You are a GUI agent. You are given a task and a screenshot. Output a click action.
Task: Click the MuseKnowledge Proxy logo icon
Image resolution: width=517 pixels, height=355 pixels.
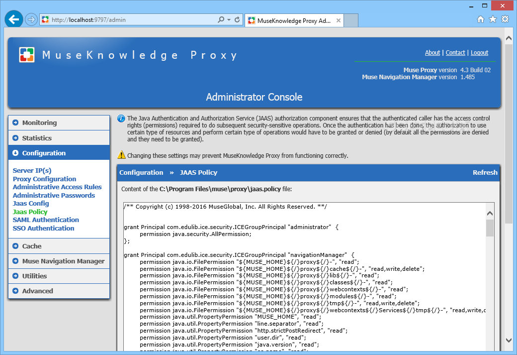point(27,55)
